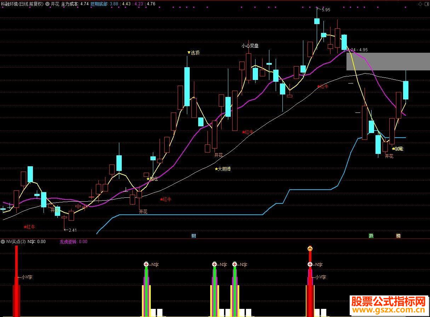Click the 跌 event marker

pos(371,236)
